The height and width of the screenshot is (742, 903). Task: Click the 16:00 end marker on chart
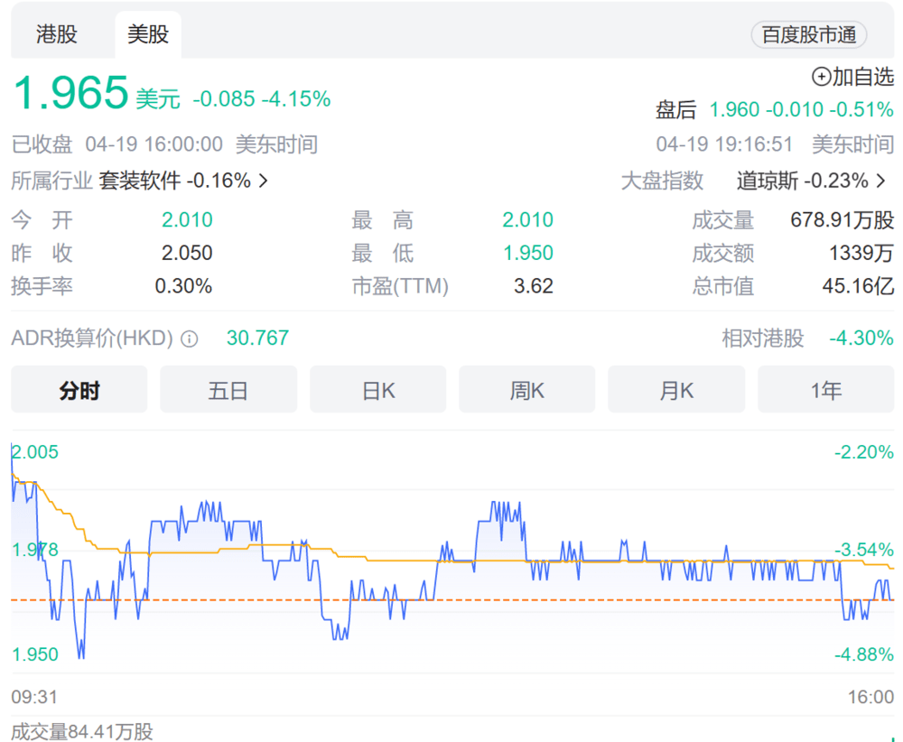pyautogui.click(x=871, y=697)
